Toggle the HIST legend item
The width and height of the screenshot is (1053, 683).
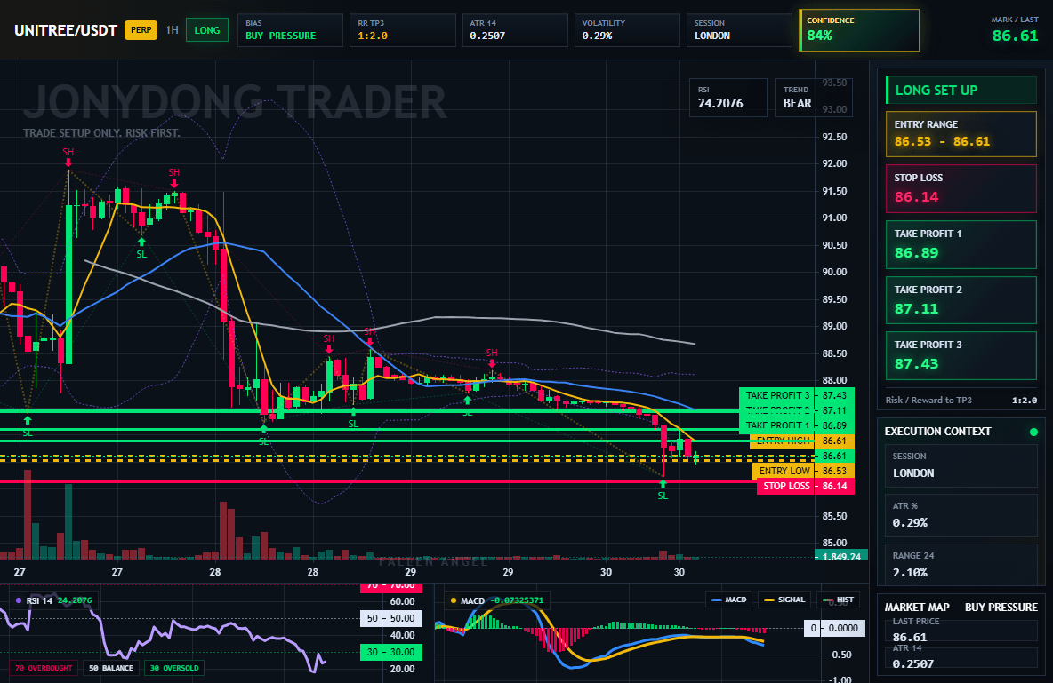click(838, 600)
